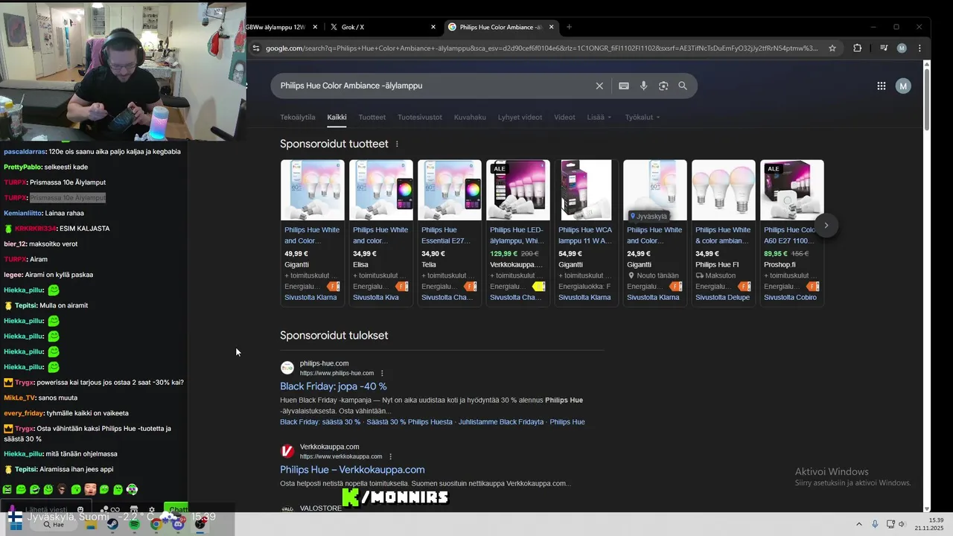
Task: Open the on-screen keyboard in search box
Action: [624, 86]
